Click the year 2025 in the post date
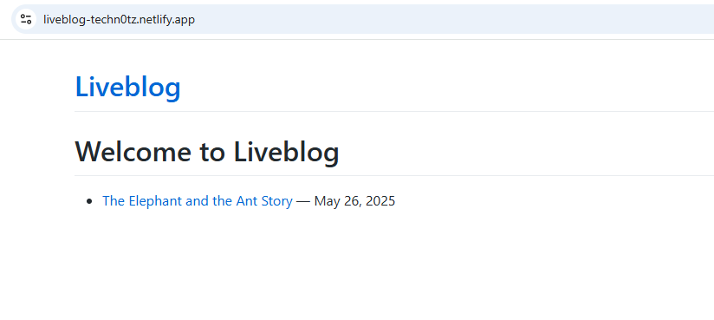This screenshot has height=320, width=714. click(380, 201)
